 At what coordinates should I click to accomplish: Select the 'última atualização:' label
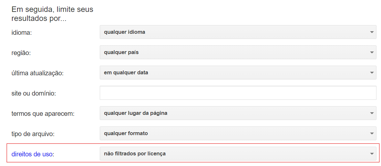[x=37, y=73]
